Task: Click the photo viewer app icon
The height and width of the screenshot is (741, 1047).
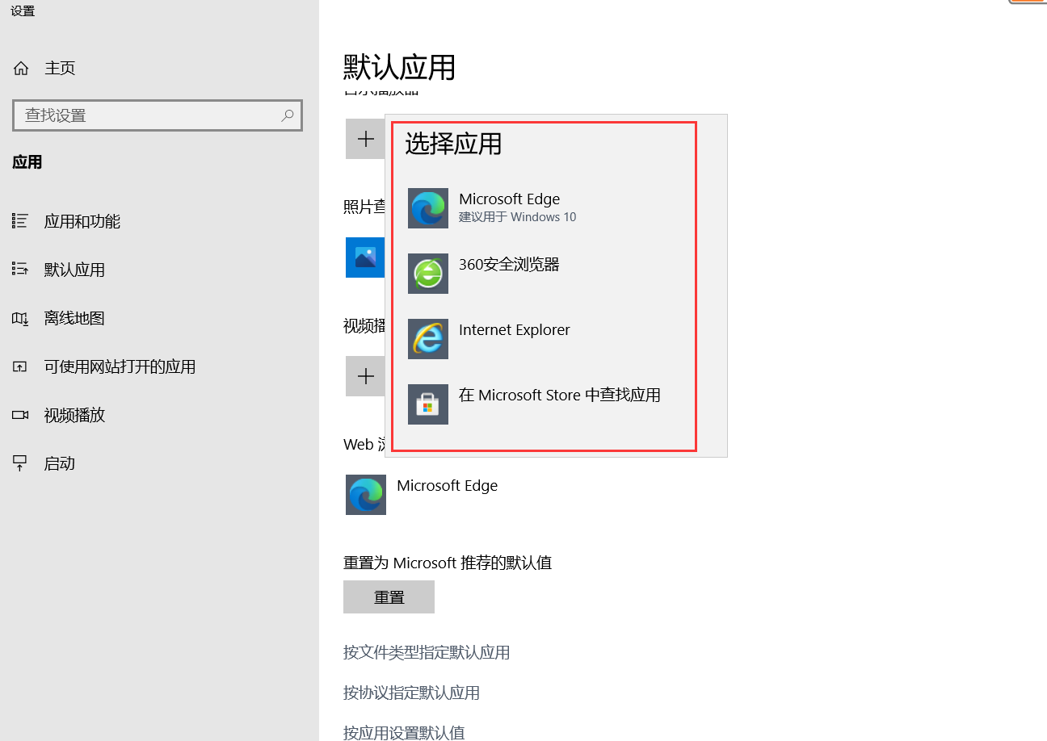Action: [365, 257]
